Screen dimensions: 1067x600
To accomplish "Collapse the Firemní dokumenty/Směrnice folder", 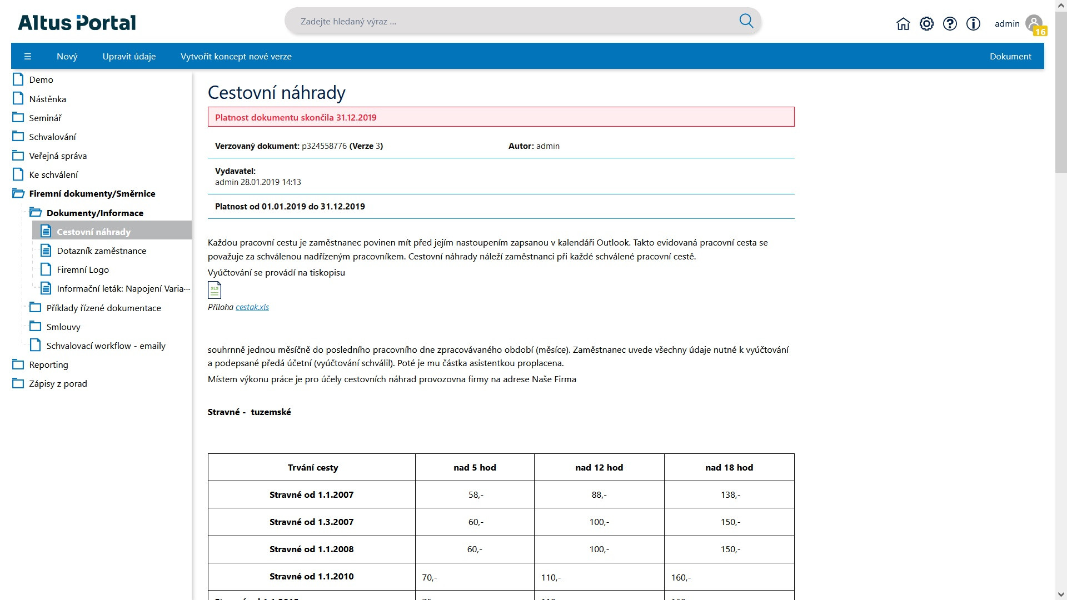I will pos(18,193).
